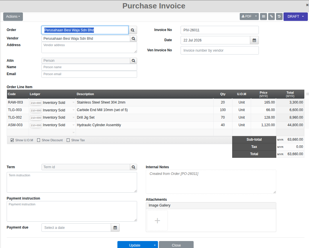Open the invoice Date calendar picker
This screenshot has height=248, width=309.
pyautogui.click(x=254, y=40)
